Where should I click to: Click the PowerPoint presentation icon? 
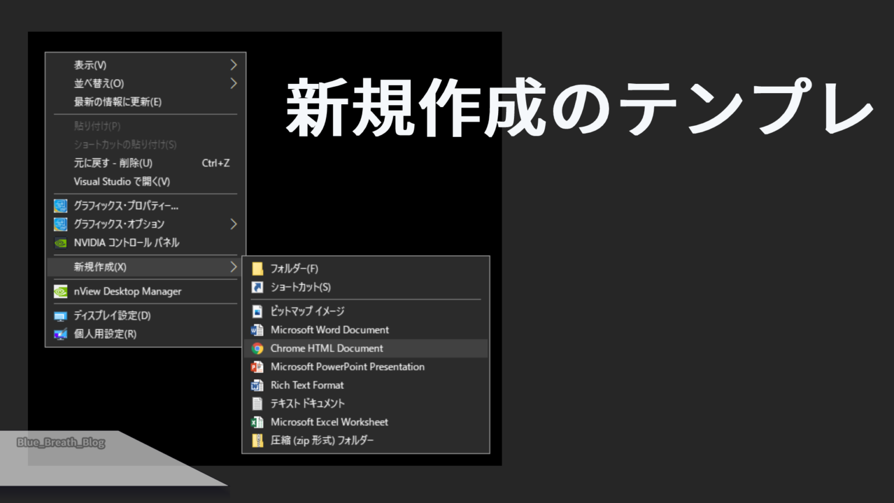coord(257,367)
